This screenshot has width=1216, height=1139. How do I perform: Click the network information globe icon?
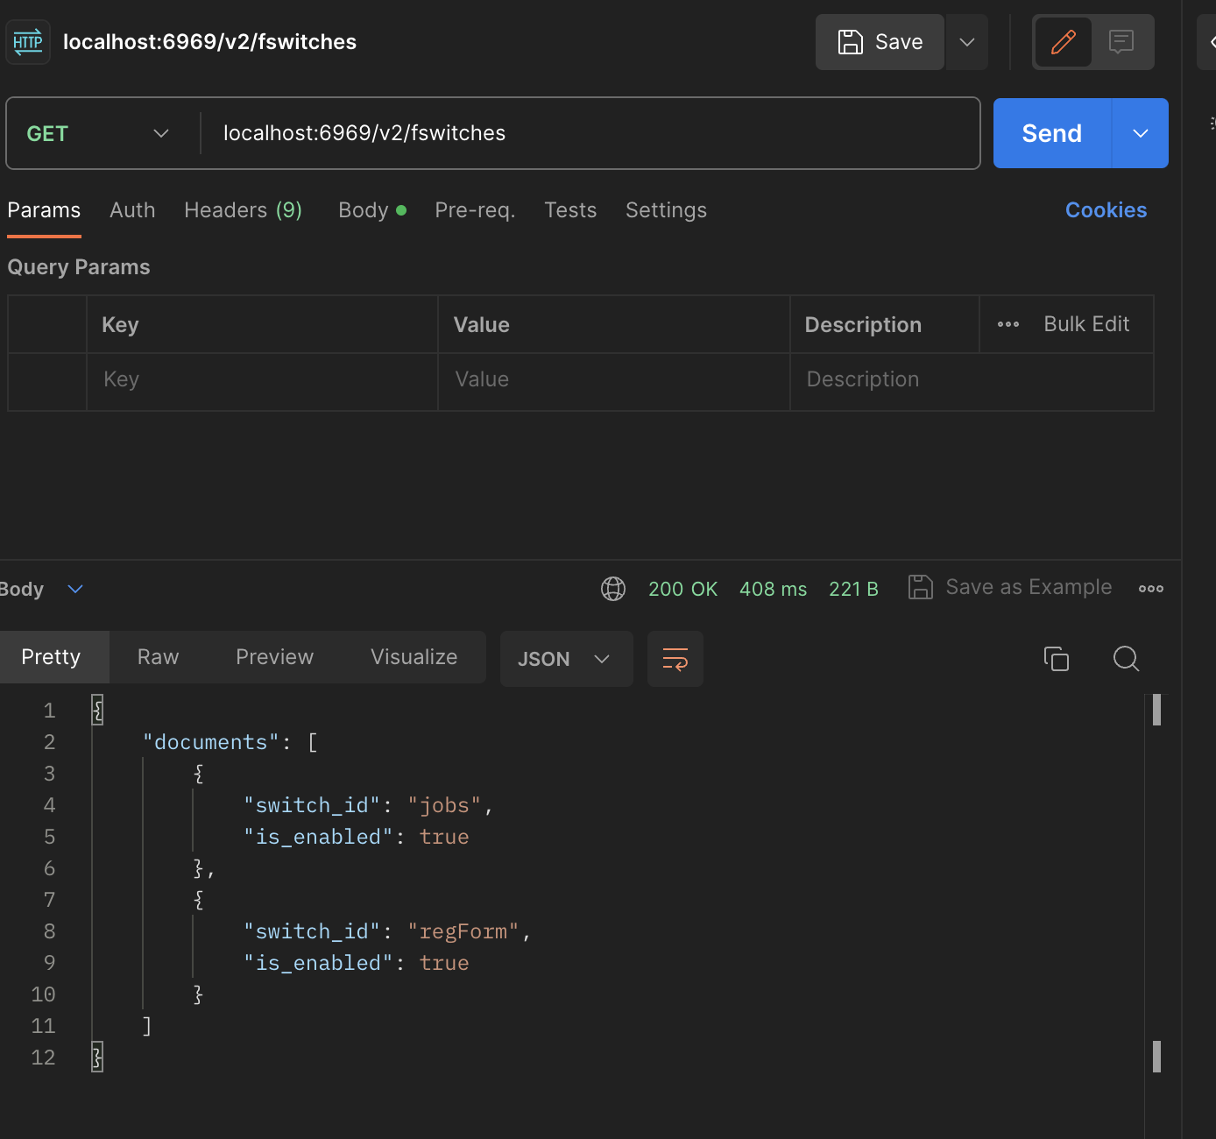[613, 589]
